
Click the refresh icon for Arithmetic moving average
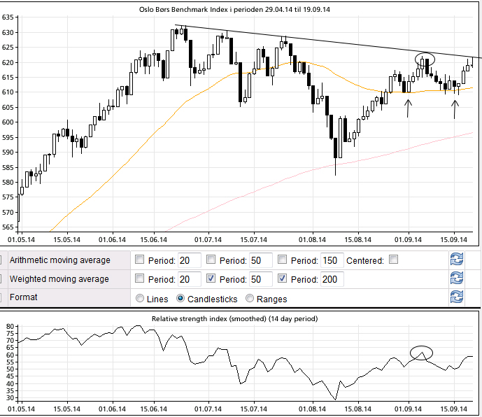pos(456,260)
